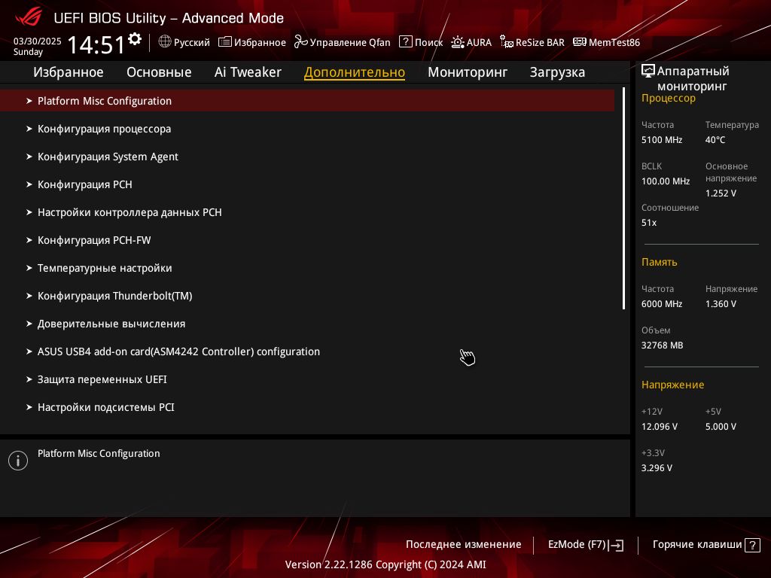Viewport: 771px width, 578px height.
Task: Expand Настройки контроллера данных PCH arrow
Action: [x=29, y=212]
